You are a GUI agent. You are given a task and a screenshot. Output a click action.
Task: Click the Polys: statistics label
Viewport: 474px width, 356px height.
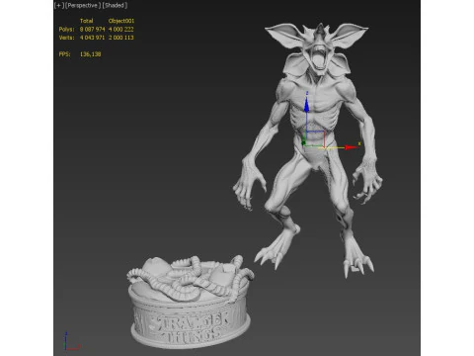66,29
